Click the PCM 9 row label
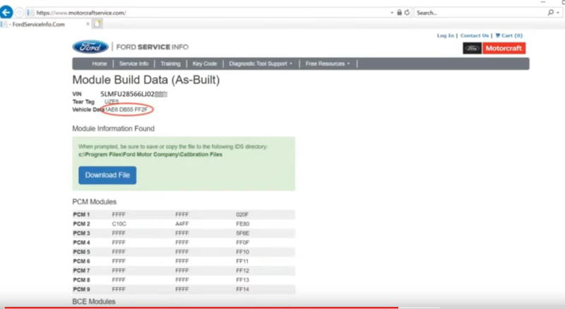Image resolution: width=565 pixels, height=309 pixels. coord(81,289)
